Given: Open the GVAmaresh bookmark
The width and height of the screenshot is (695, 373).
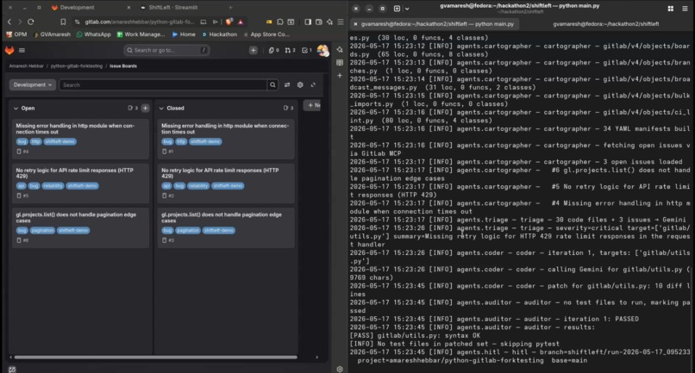Looking at the screenshot, I should tap(52, 34).
